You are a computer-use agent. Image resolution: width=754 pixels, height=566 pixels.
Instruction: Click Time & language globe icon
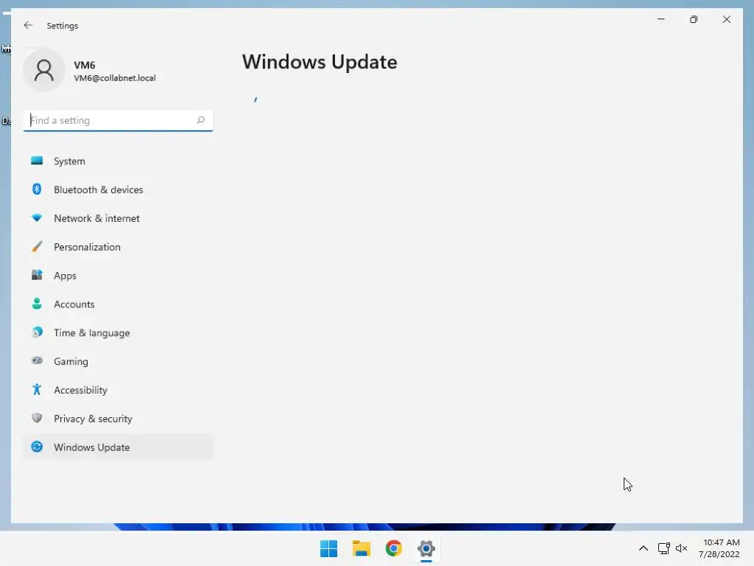(37, 332)
